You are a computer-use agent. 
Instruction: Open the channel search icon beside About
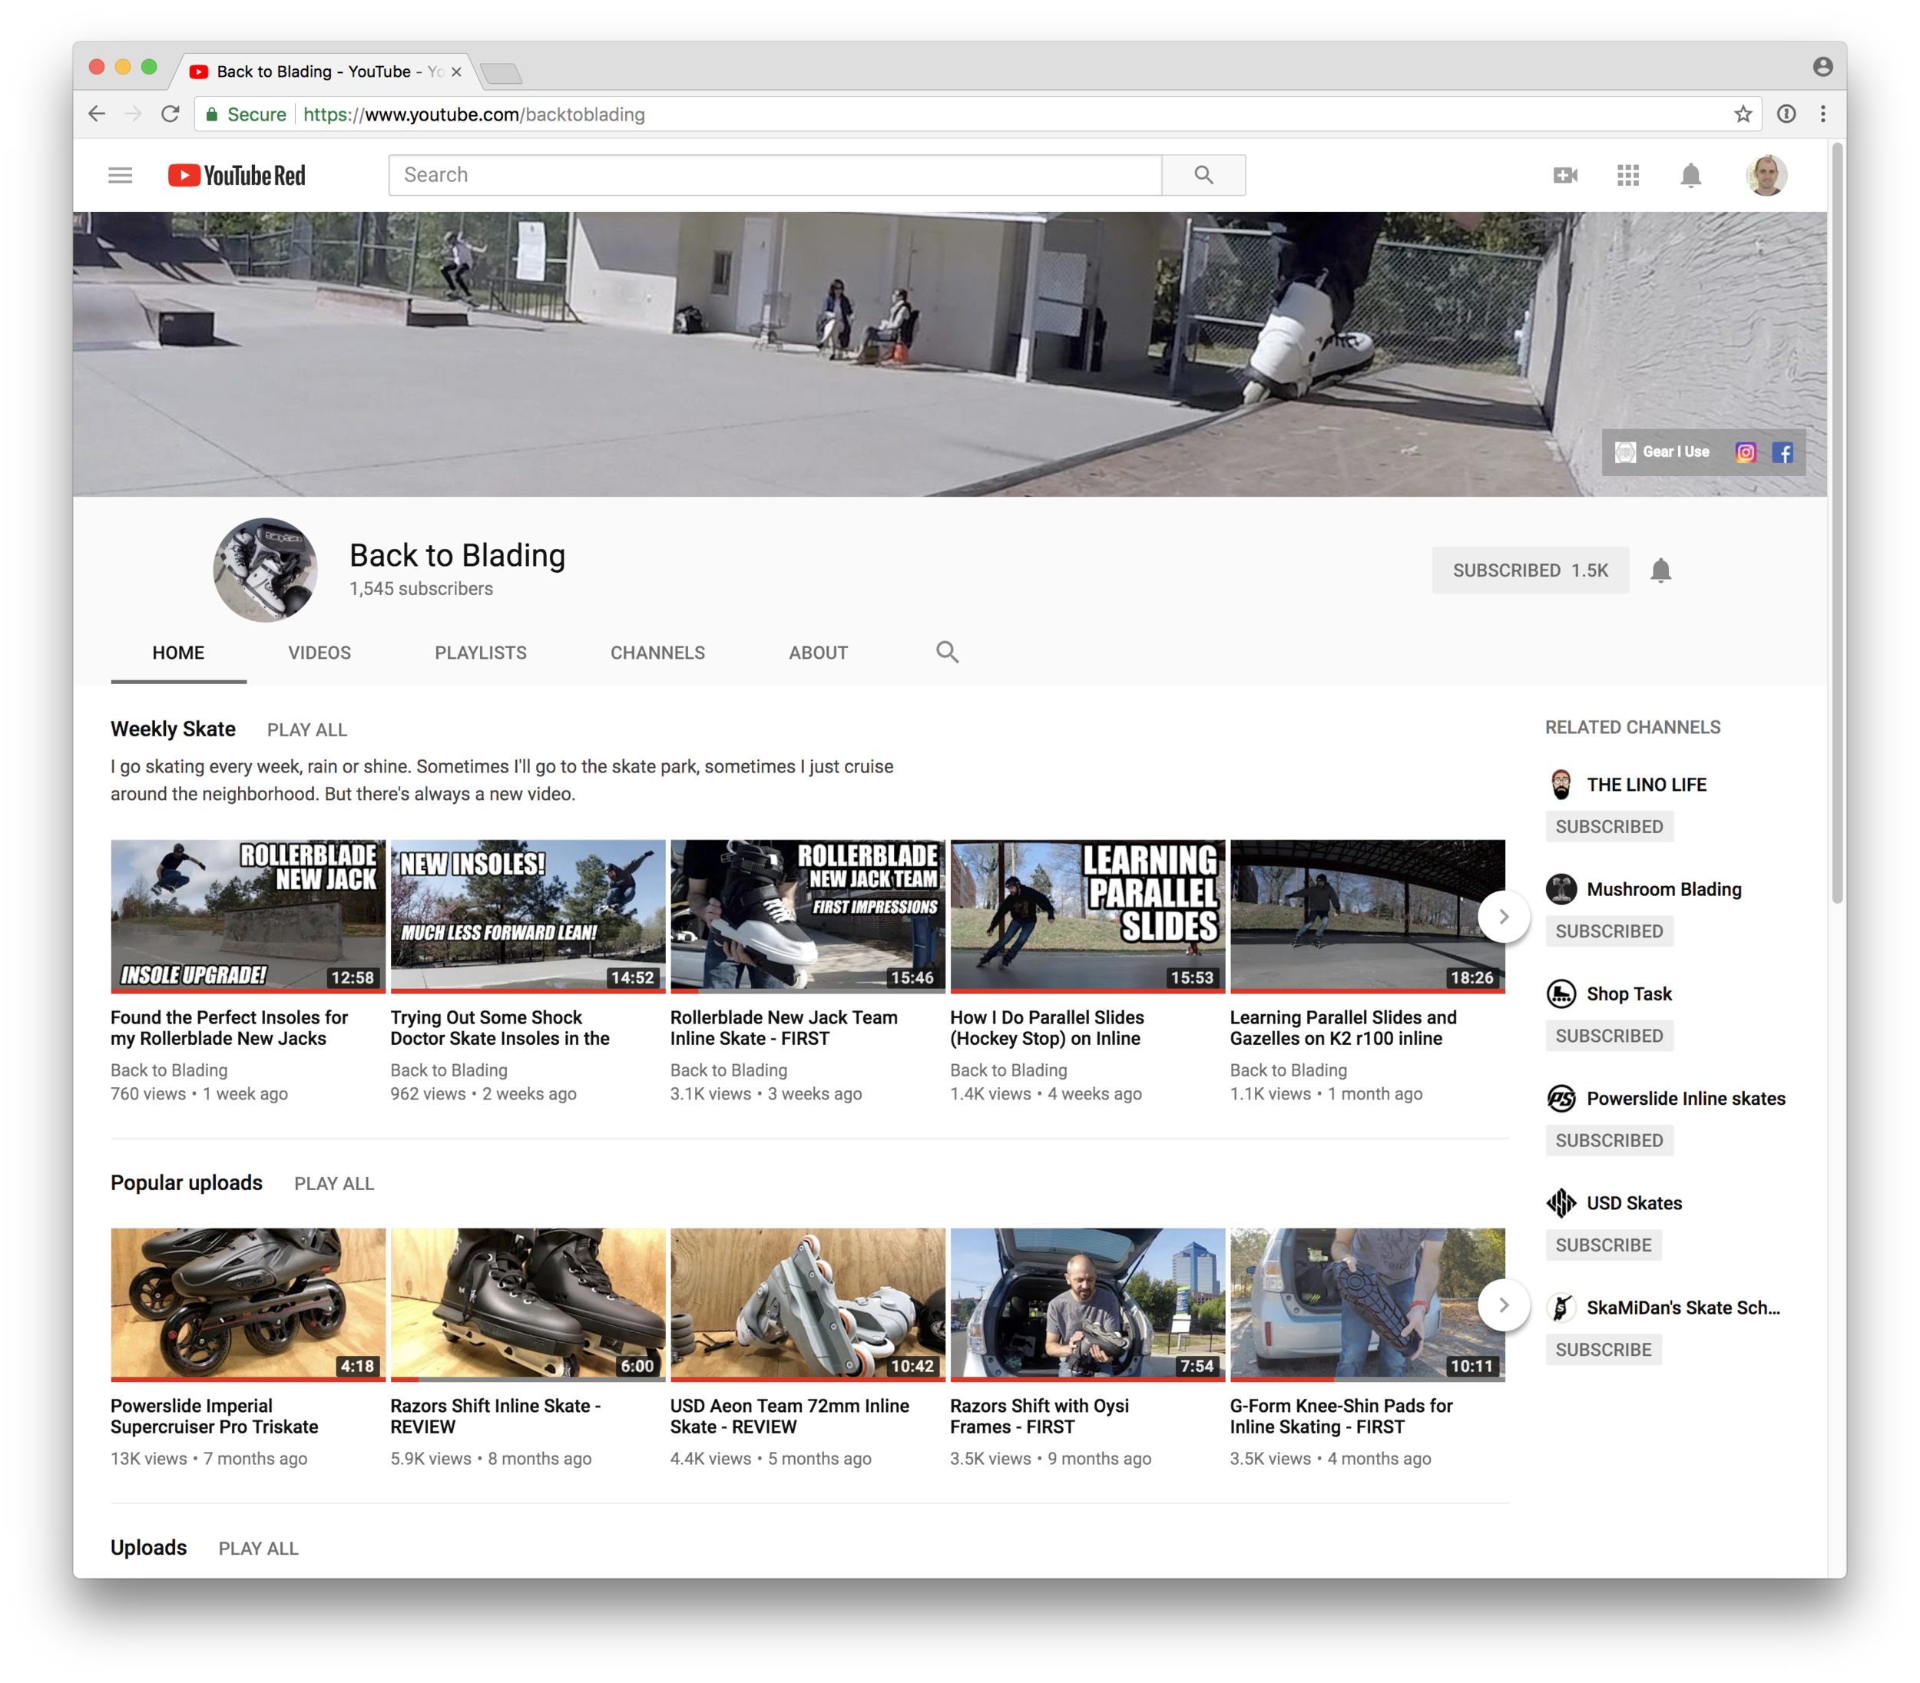[x=947, y=651]
